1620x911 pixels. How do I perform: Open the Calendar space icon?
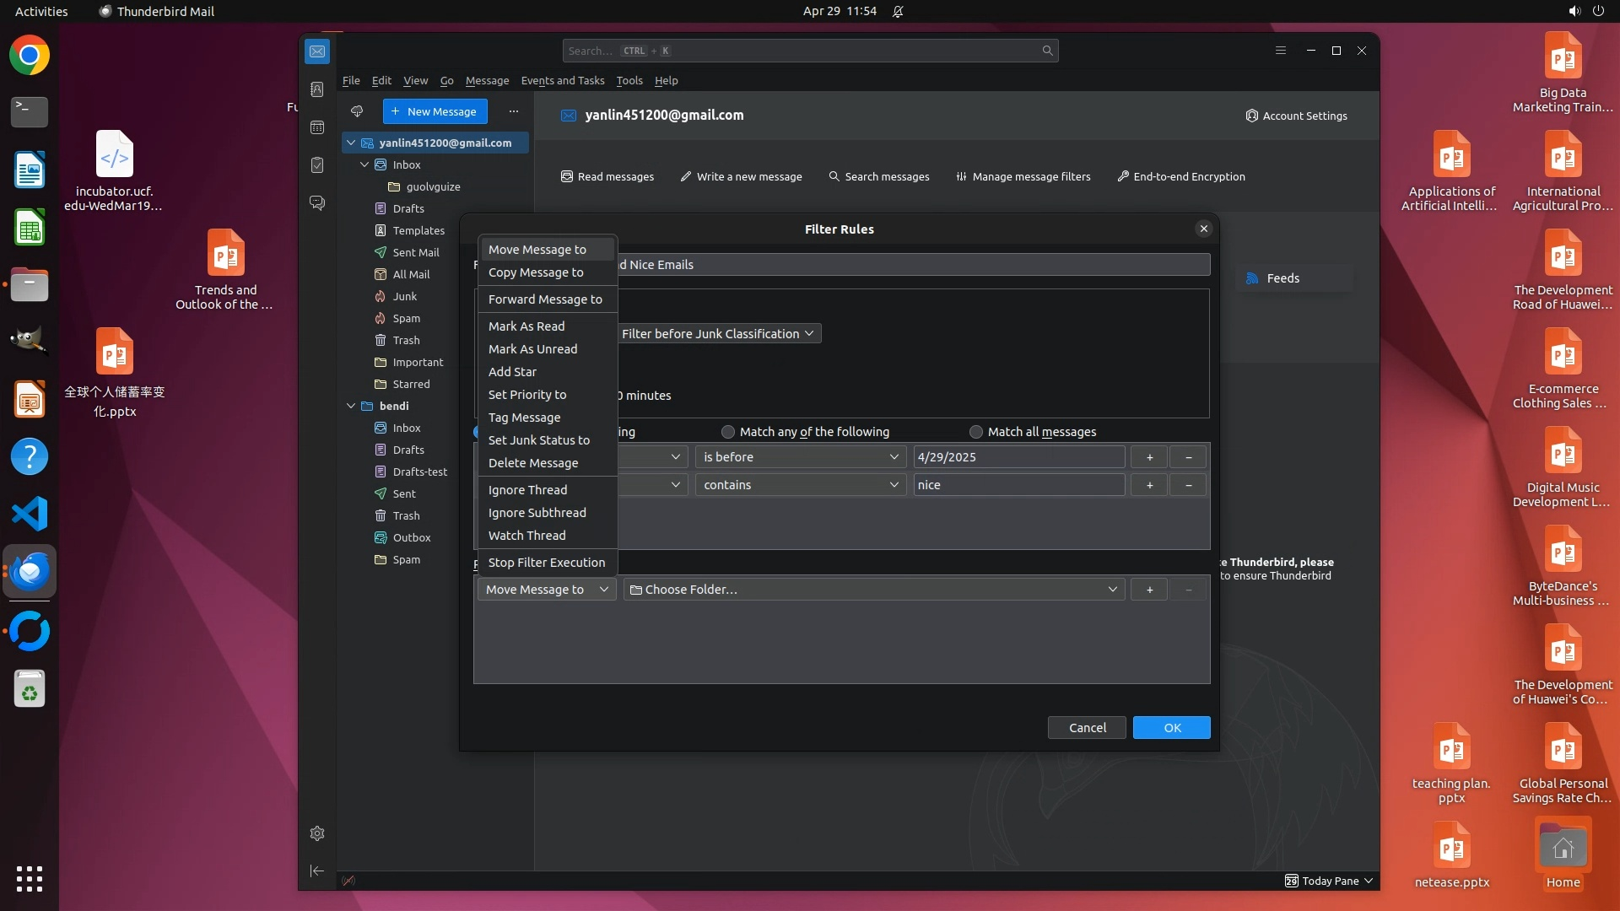pyautogui.click(x=317, y=127)
